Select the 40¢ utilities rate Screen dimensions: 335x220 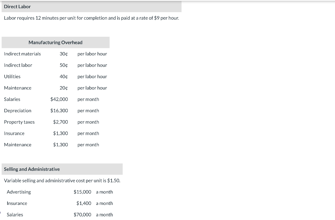point(64,76)
